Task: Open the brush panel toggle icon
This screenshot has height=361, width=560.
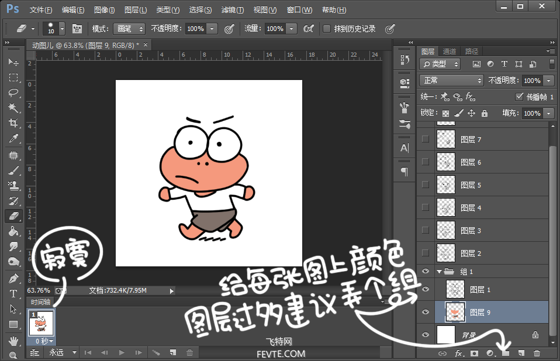Action: pos(77,29)
